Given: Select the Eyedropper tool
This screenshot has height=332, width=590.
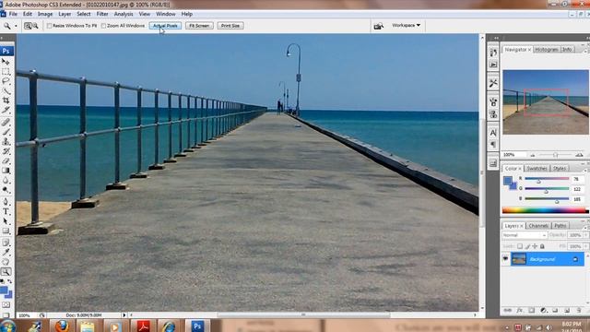Looking at the screenshot, I should pyautogui.click(x=6, y=252).
